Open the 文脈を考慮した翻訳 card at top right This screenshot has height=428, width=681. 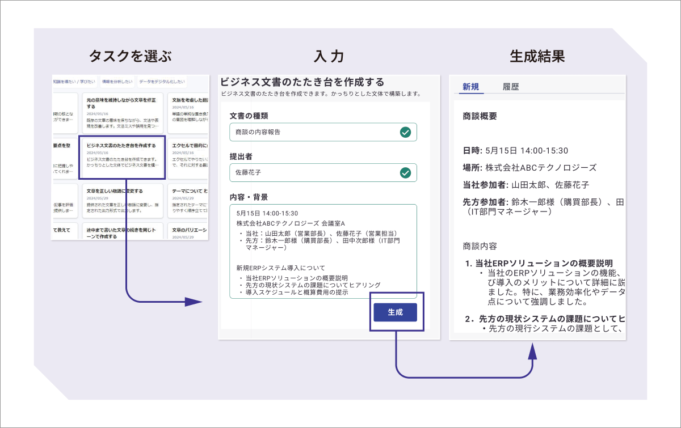188,112
